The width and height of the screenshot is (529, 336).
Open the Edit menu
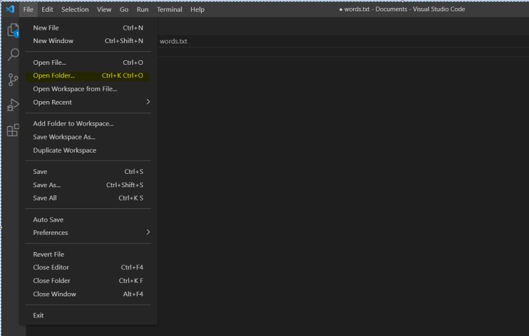coord(47,9)
